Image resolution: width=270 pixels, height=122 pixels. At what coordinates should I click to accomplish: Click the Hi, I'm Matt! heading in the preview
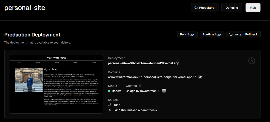[51, 69]
